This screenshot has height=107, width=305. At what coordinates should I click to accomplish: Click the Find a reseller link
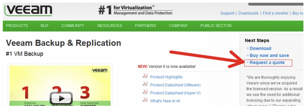pos(275,13)
